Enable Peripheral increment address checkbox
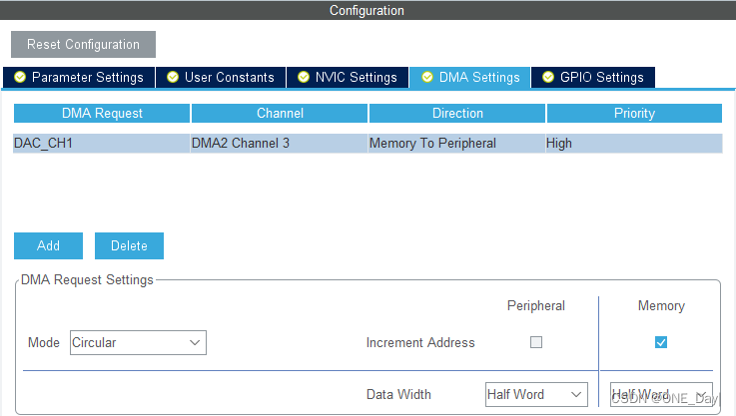736x416 pixels. (x=536, y=342)
